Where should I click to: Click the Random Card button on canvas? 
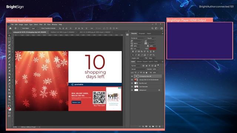tap(76, 102)
